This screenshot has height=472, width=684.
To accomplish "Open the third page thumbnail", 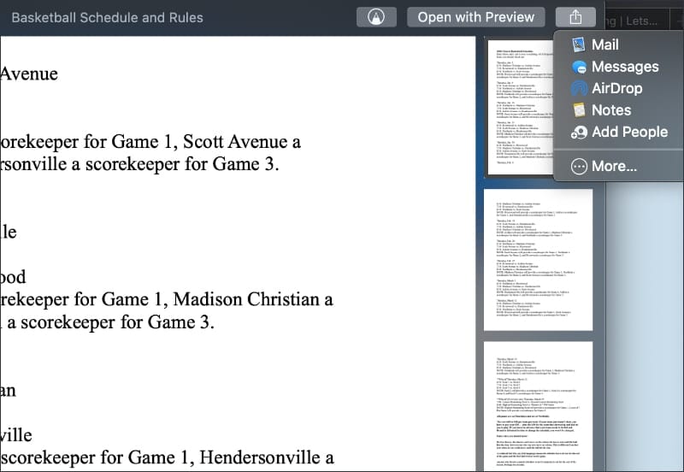I will [538, 406].
